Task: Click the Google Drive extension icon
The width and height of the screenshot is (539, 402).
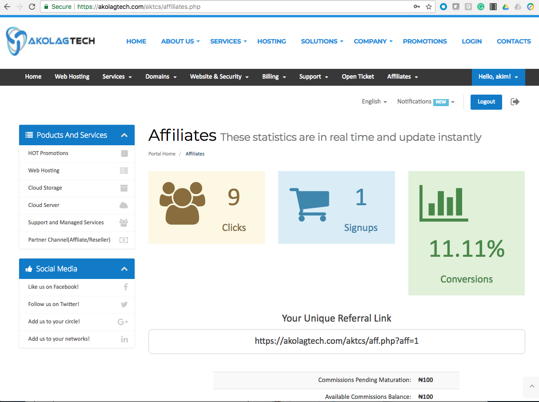Action: coord(506,7)
